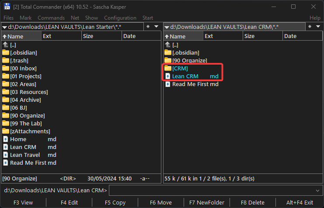The width and height of the screenshot is (324, 208).
Task: Open the Start menu item
Action: (148, 18)
